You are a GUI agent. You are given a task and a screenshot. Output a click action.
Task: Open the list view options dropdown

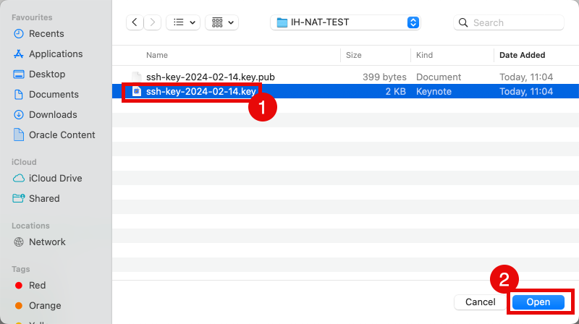click(x=183, y=22)
